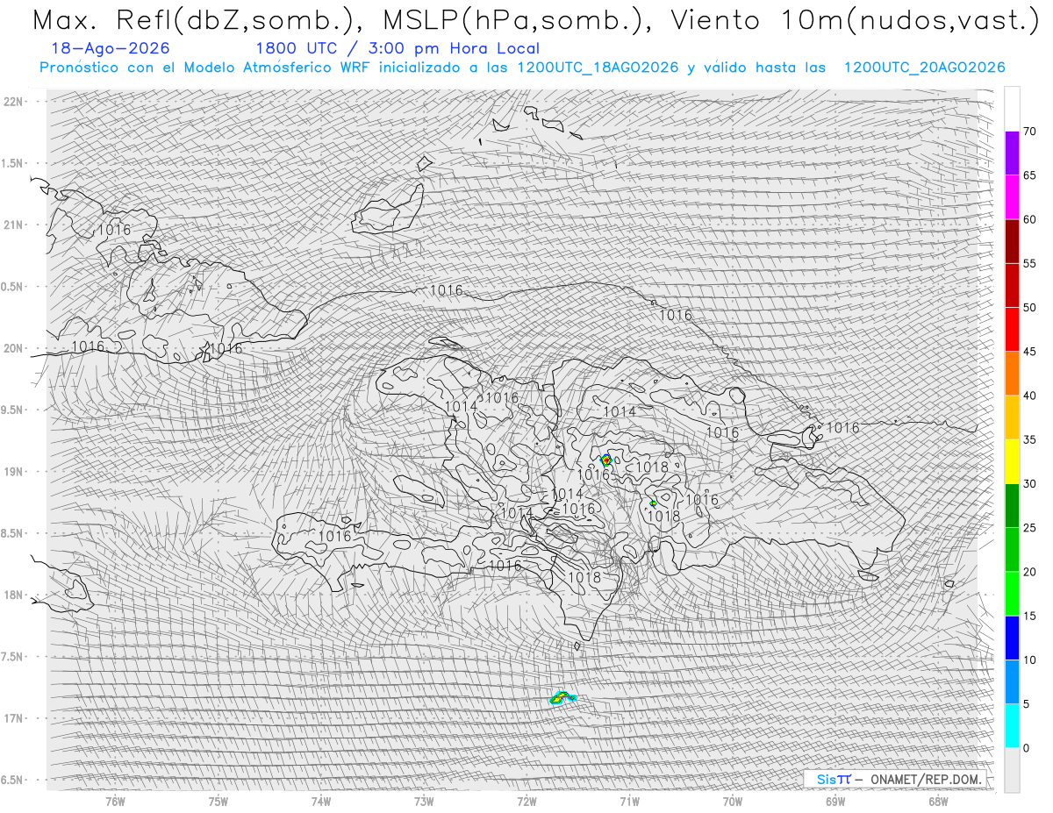
Task: Click the 65 value on the color scale
Action: pyautogui.click(x=1029, y=175)
